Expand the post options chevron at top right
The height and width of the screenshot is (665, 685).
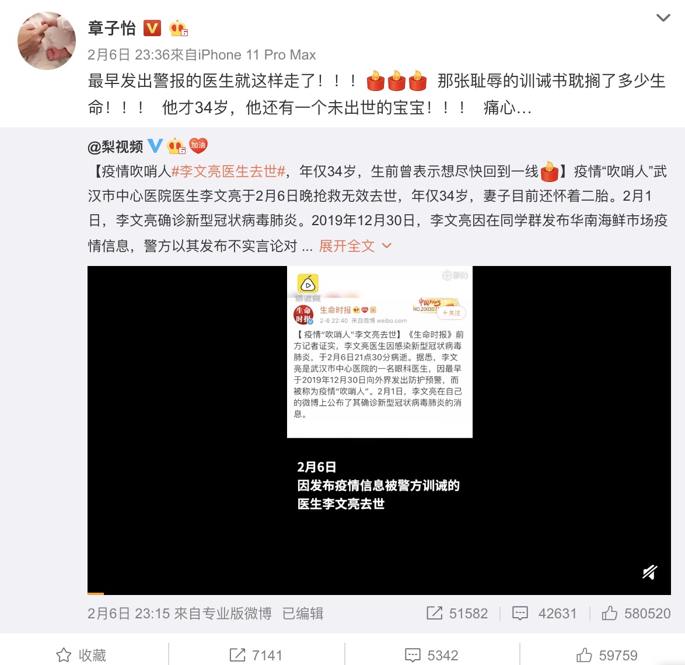pyautogui.click(x=663, y=18)
